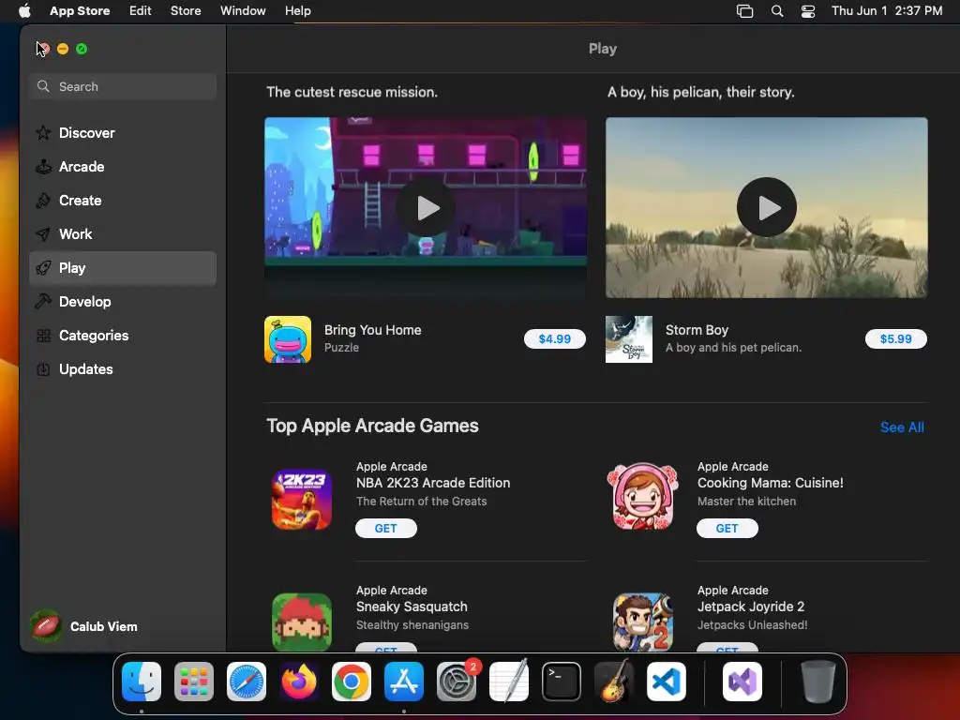Open the Discover section star icon

pos(43,133)
